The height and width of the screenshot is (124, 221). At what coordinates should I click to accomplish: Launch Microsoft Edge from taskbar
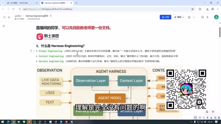(8, 122)
